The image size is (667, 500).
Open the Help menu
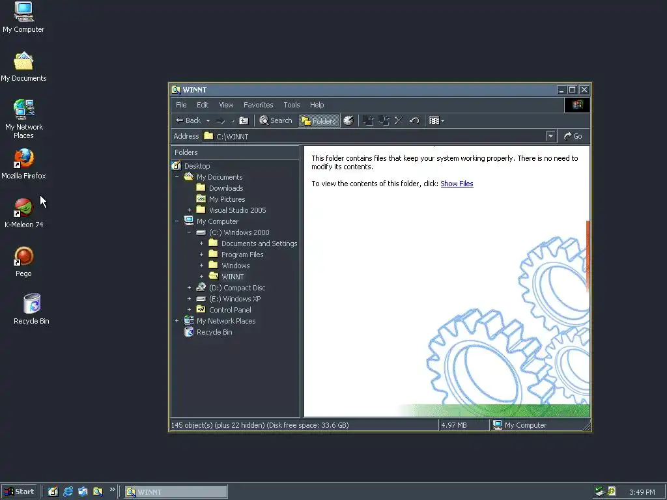point(317,105)
